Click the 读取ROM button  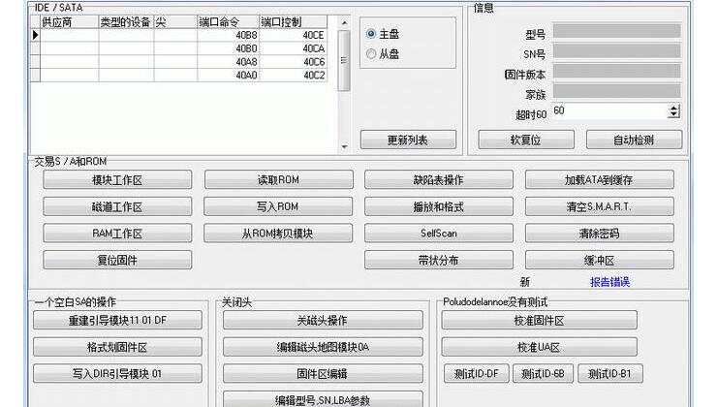click(x=278, y=180)
